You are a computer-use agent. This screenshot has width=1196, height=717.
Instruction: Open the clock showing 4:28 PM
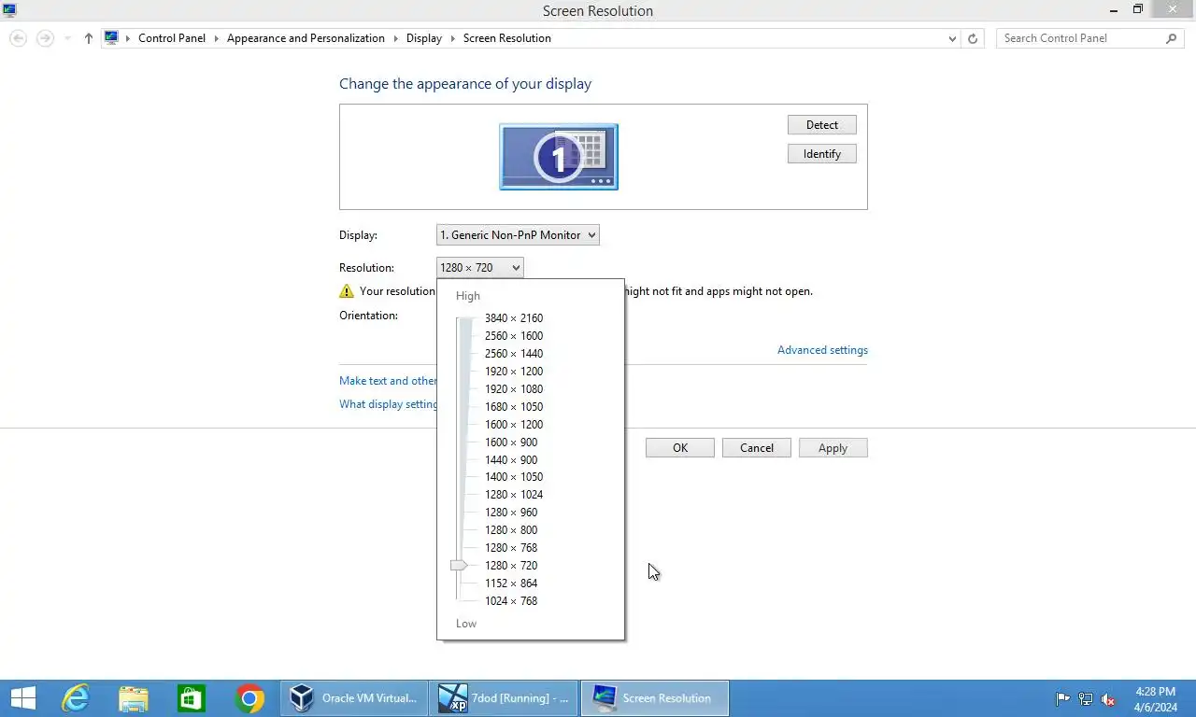pyautogui.click(x=1156, y=699)
